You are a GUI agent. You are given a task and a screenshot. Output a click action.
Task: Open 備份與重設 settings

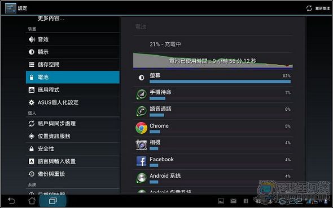[x=73, y=174]
